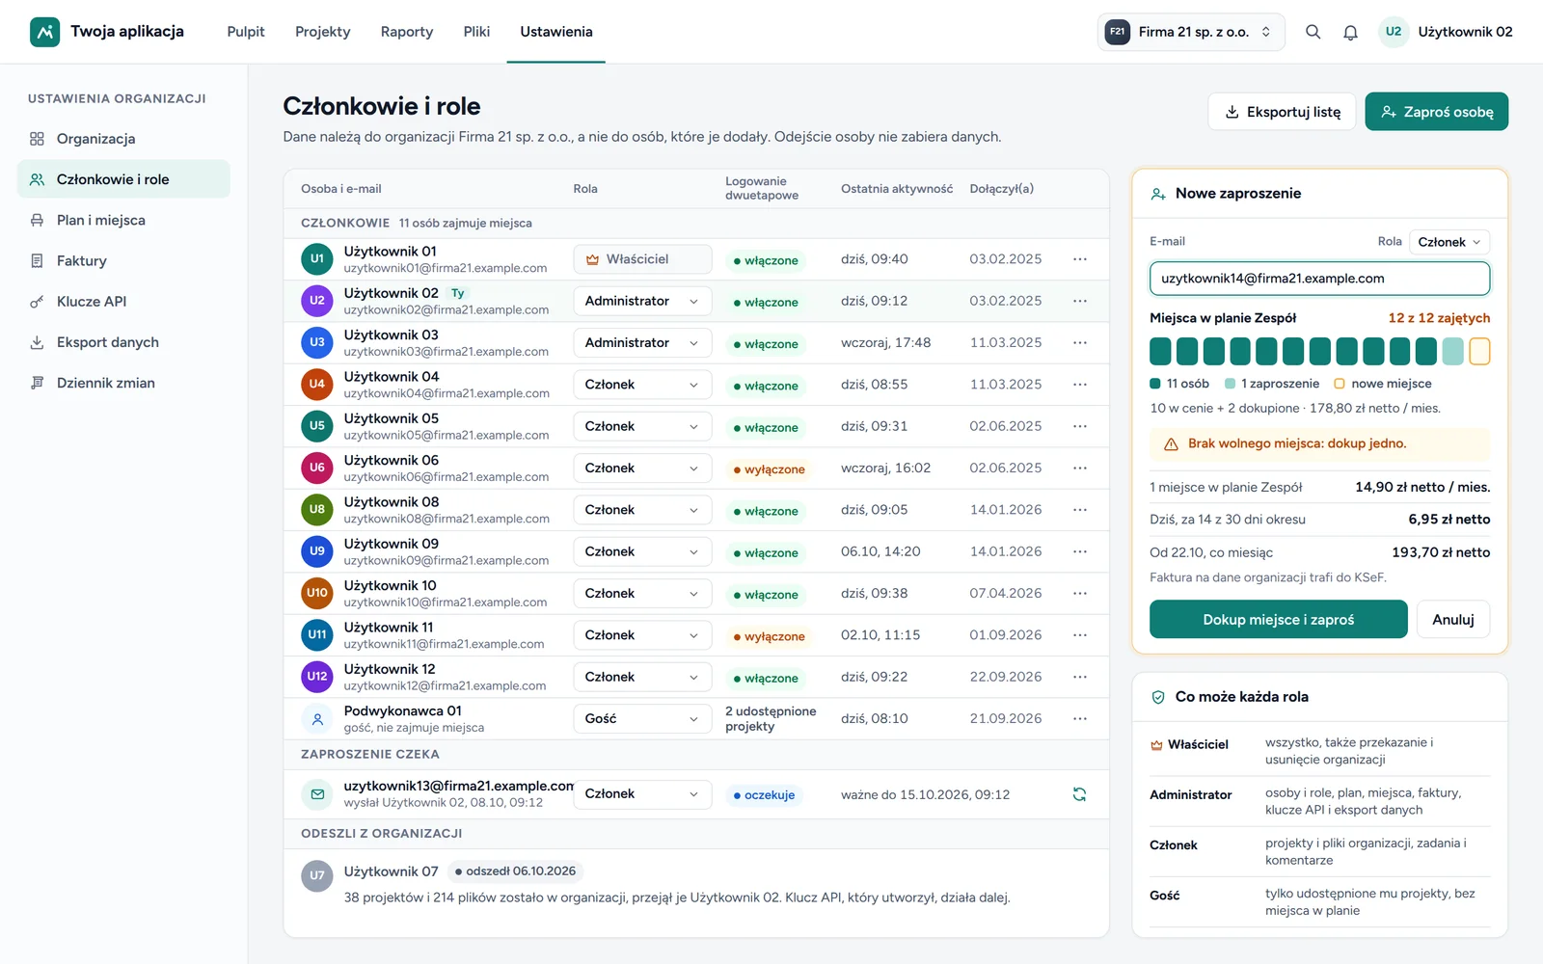1543x964 pixels.
Task: Go to Raporty tab
Action: pos(407,32)
